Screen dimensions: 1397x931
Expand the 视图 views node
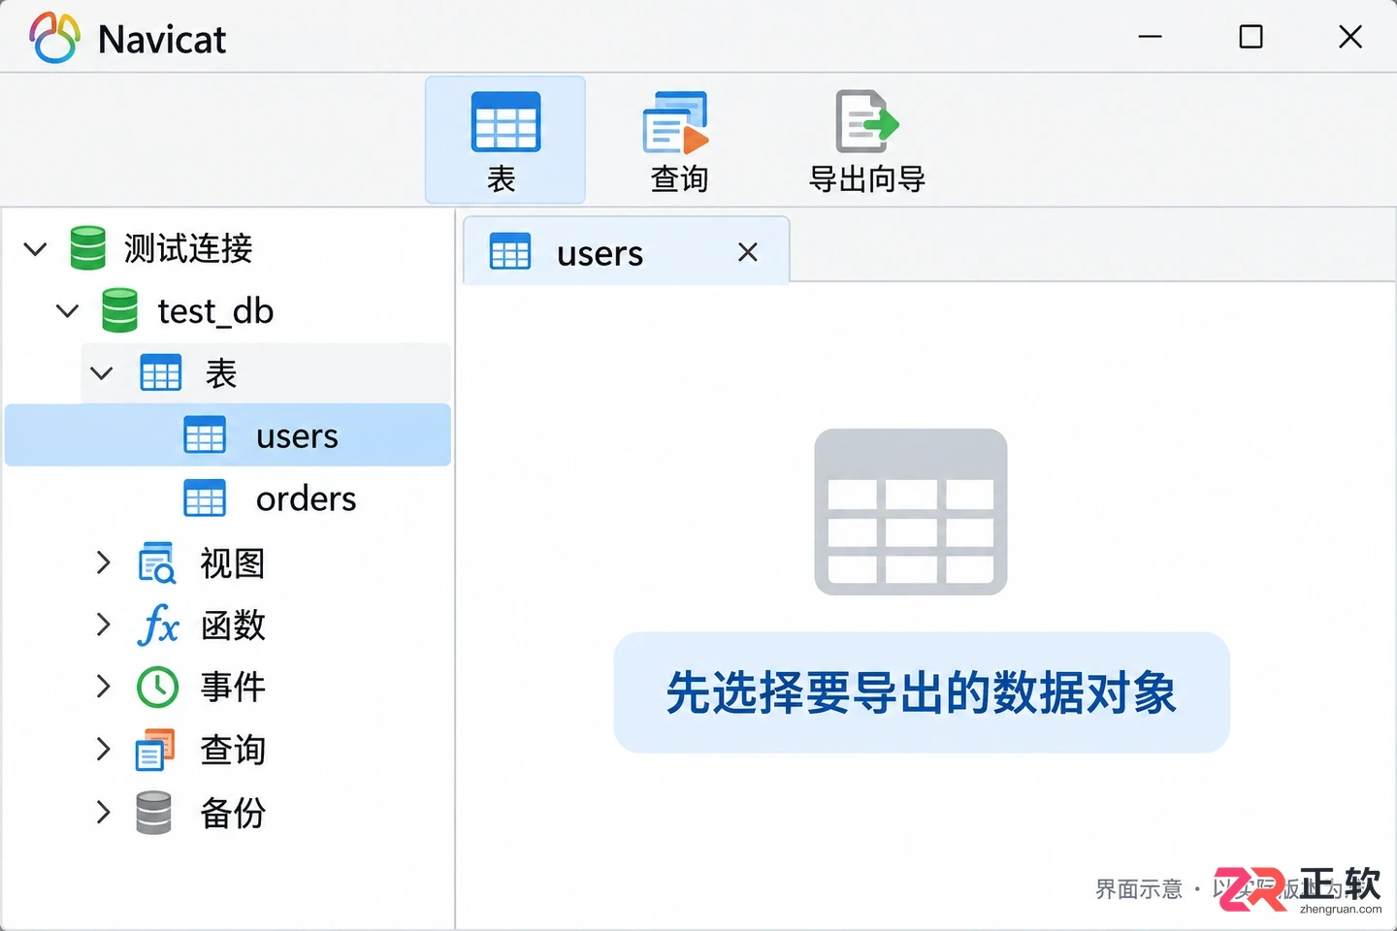pos(104,562)
